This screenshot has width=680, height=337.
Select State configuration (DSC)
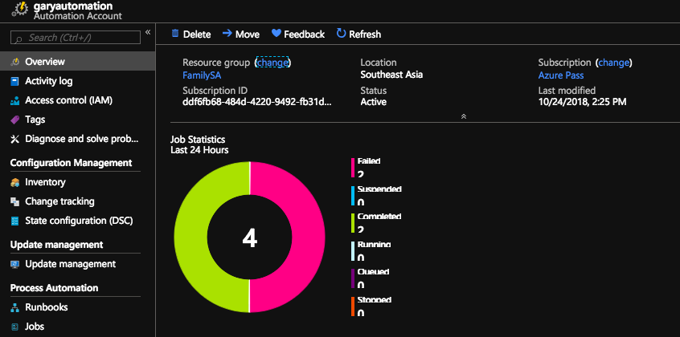pos(78,221)
